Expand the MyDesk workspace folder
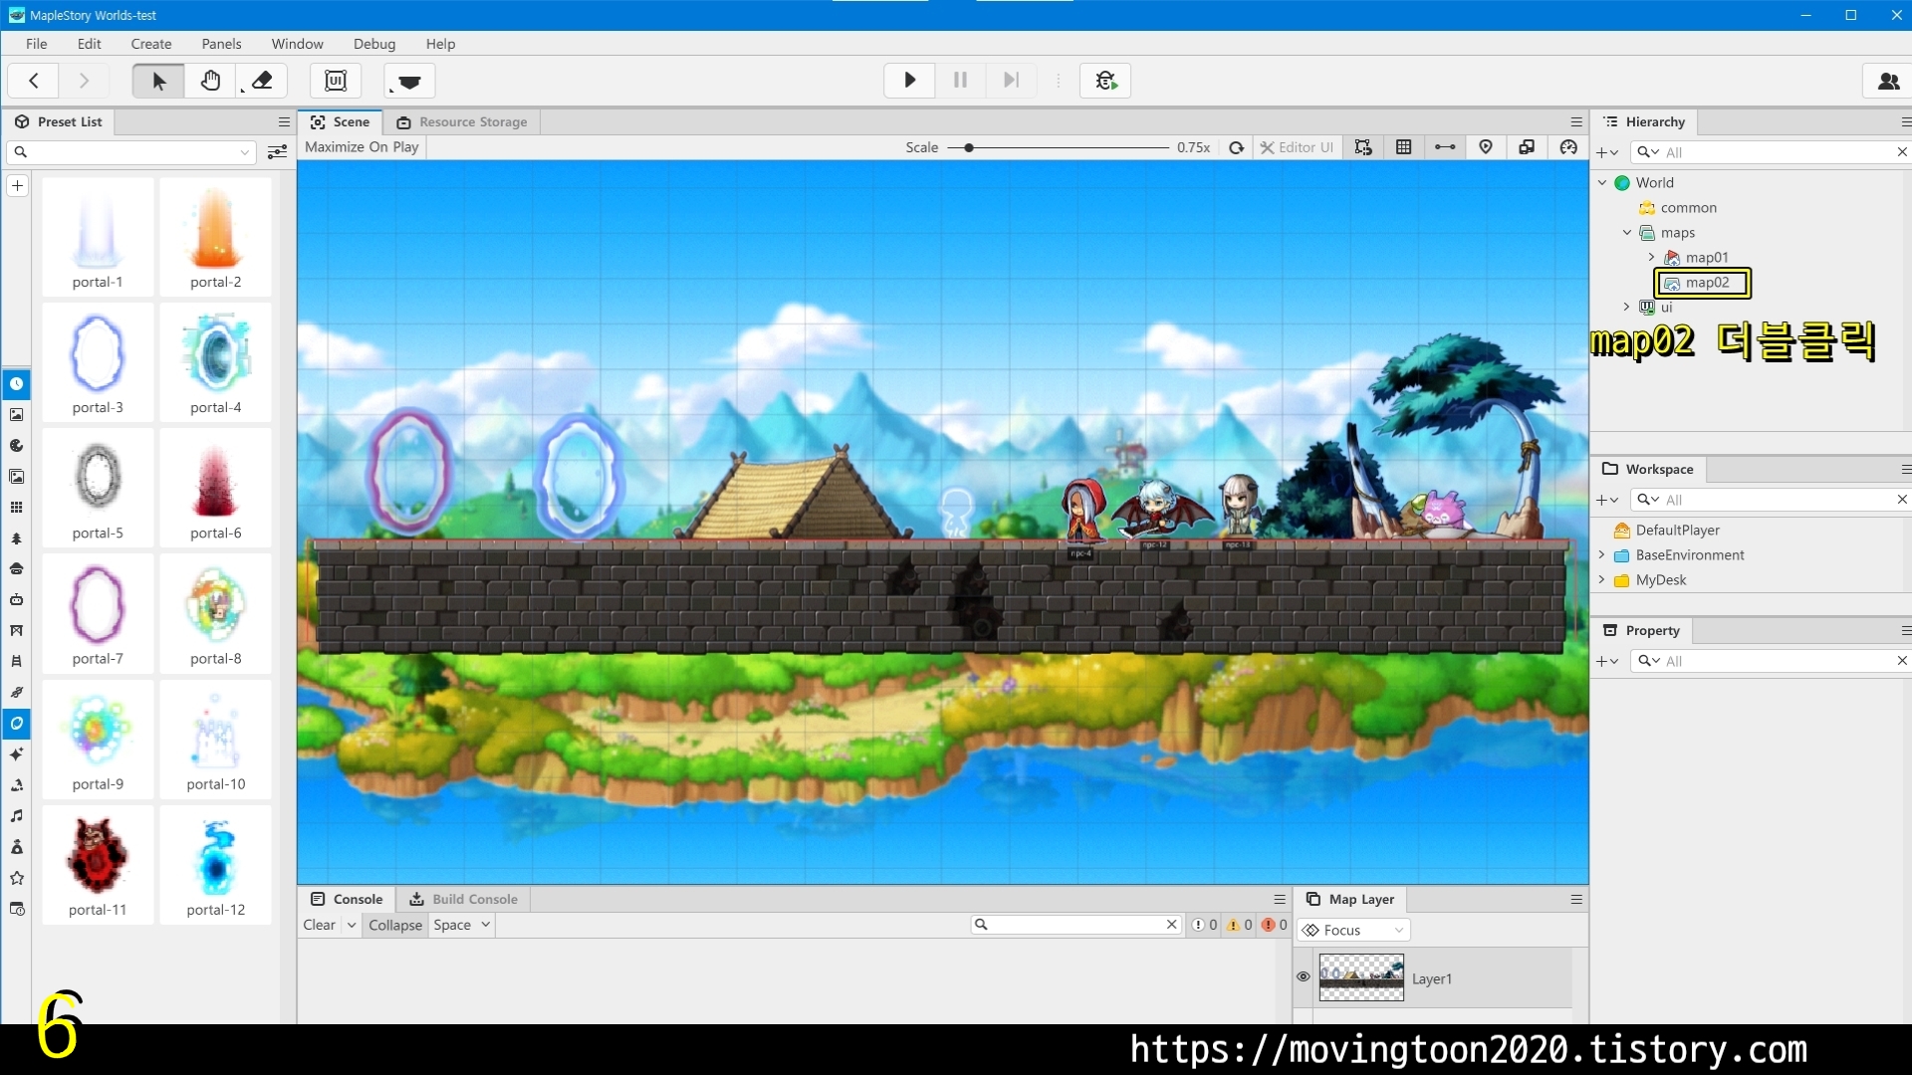1912x1075 pixels. (x=1602, y=580)
